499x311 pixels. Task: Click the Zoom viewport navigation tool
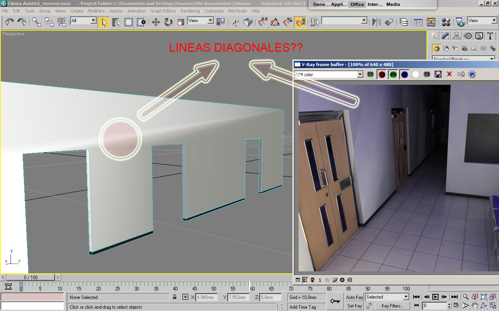(466, 297)
